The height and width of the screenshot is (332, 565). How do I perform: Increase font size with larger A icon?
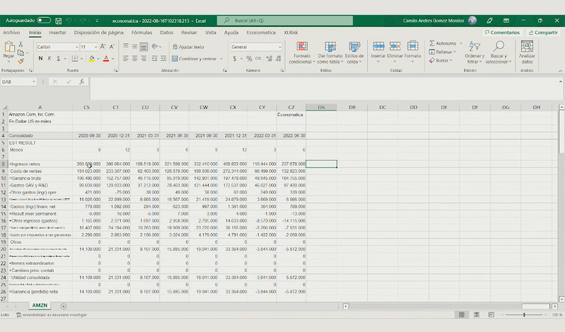[103, 47]
